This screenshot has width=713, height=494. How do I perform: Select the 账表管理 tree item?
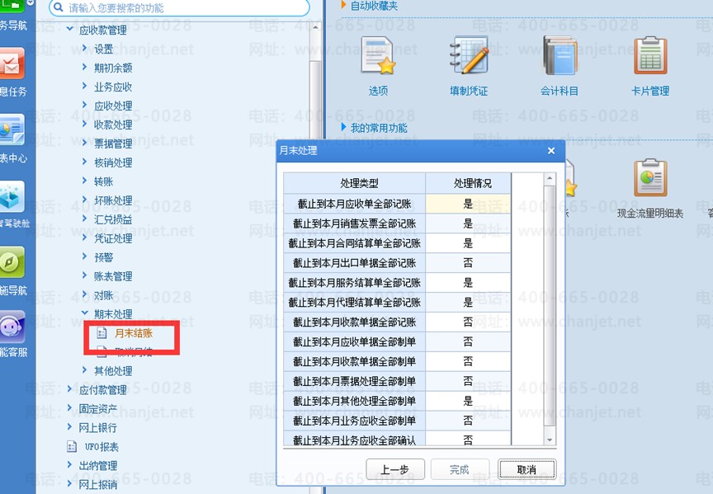pos(113,275)
